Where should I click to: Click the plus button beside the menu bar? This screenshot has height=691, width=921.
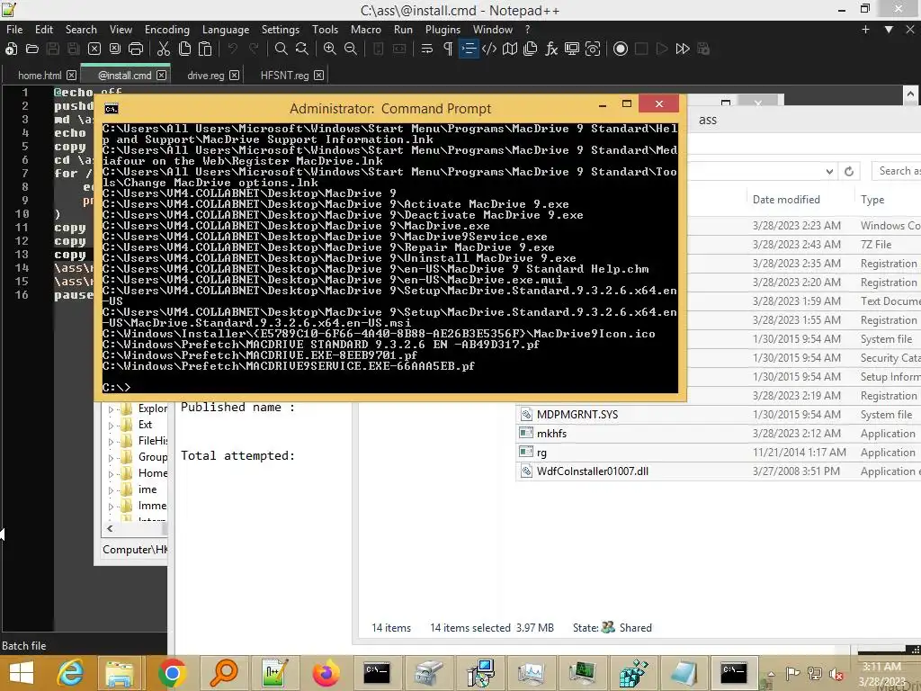865,30
